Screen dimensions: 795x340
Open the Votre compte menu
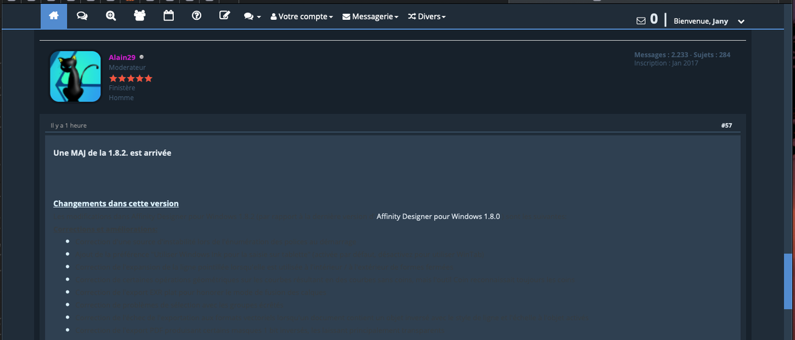[302, 17]
